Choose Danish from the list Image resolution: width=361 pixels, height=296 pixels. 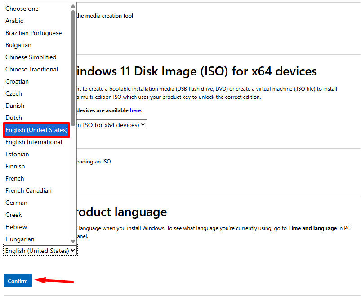37,106
